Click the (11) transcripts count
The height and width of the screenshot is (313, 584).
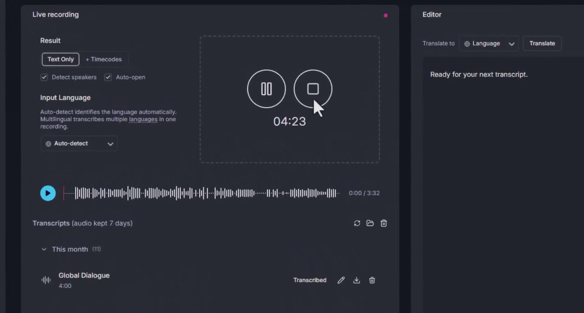(x=96, y=249)
